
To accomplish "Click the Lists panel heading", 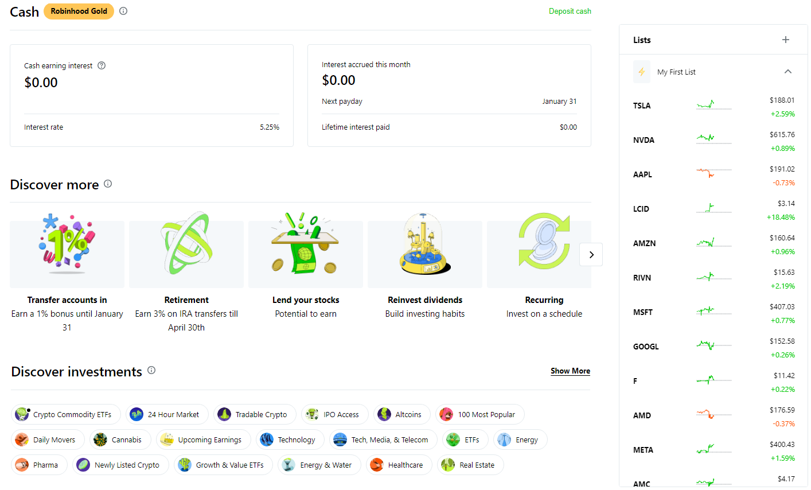I will [x=642, y=40].
